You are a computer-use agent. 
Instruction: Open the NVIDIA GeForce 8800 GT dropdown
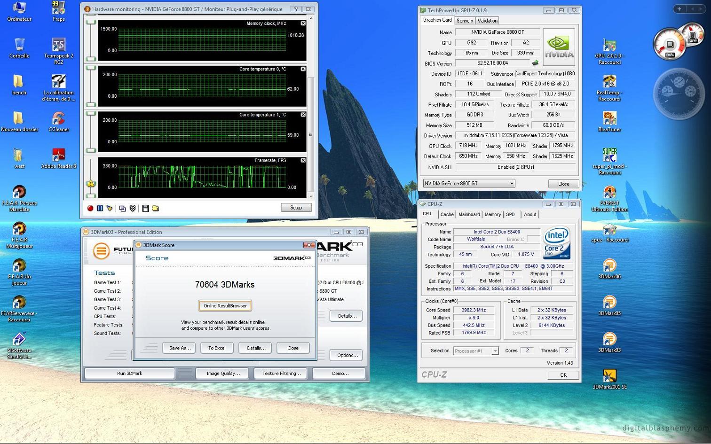tap(469, 184)
